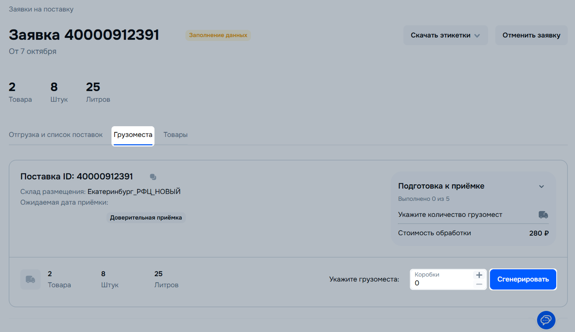Select the Грузоместа tab
Viewport: 575px width, 332px height.
133,135
